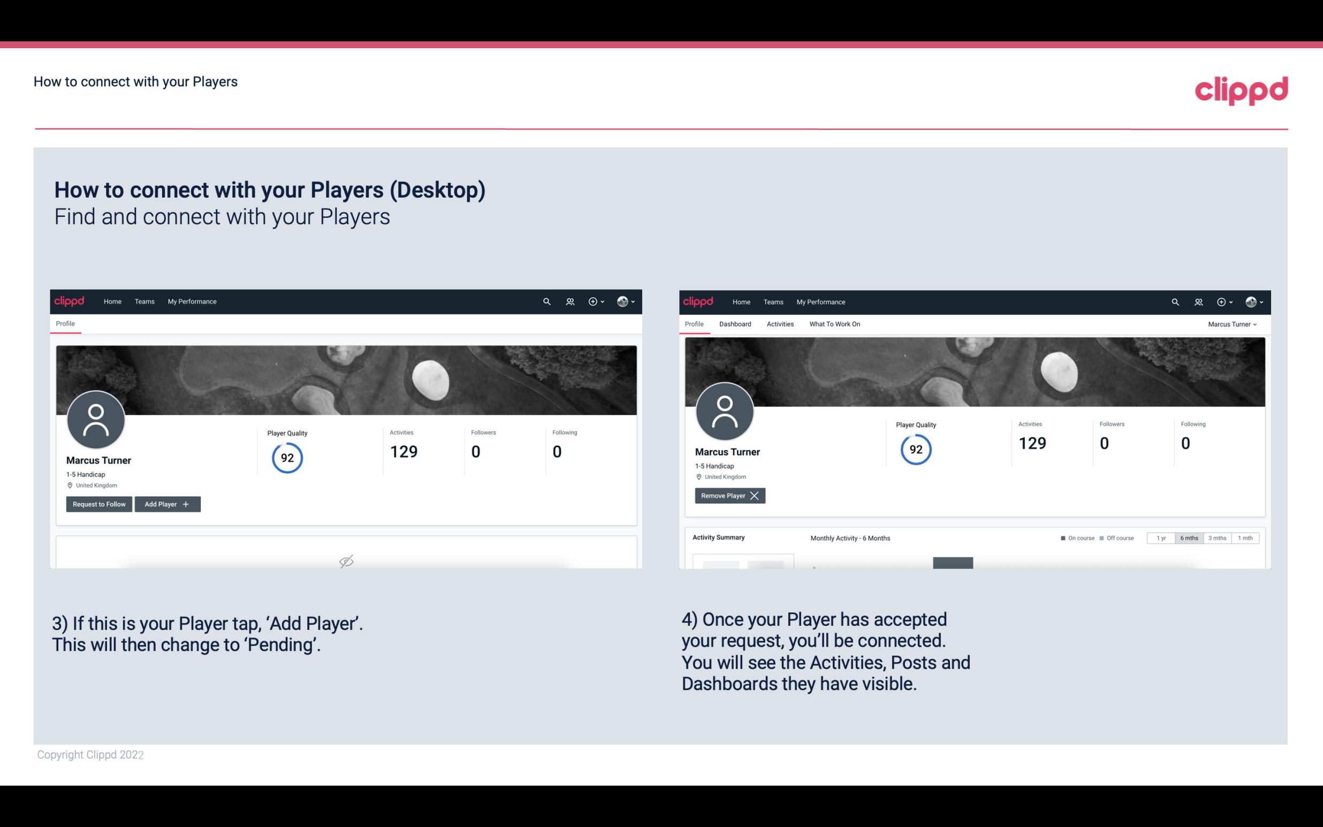The height and width of the screenshot is (827, 1323).
Task: Select the 'Teams' menu item right nav
Action: (x=772, y=302)
